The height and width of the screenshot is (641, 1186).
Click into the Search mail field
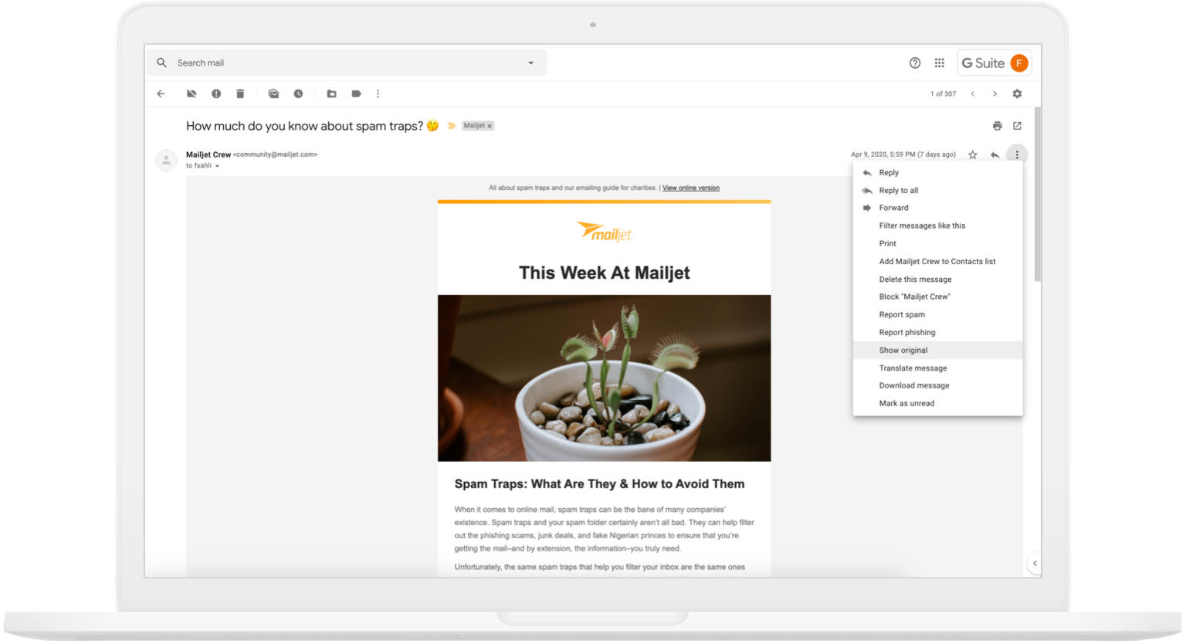pyautogui.click(x=340, y=63)
